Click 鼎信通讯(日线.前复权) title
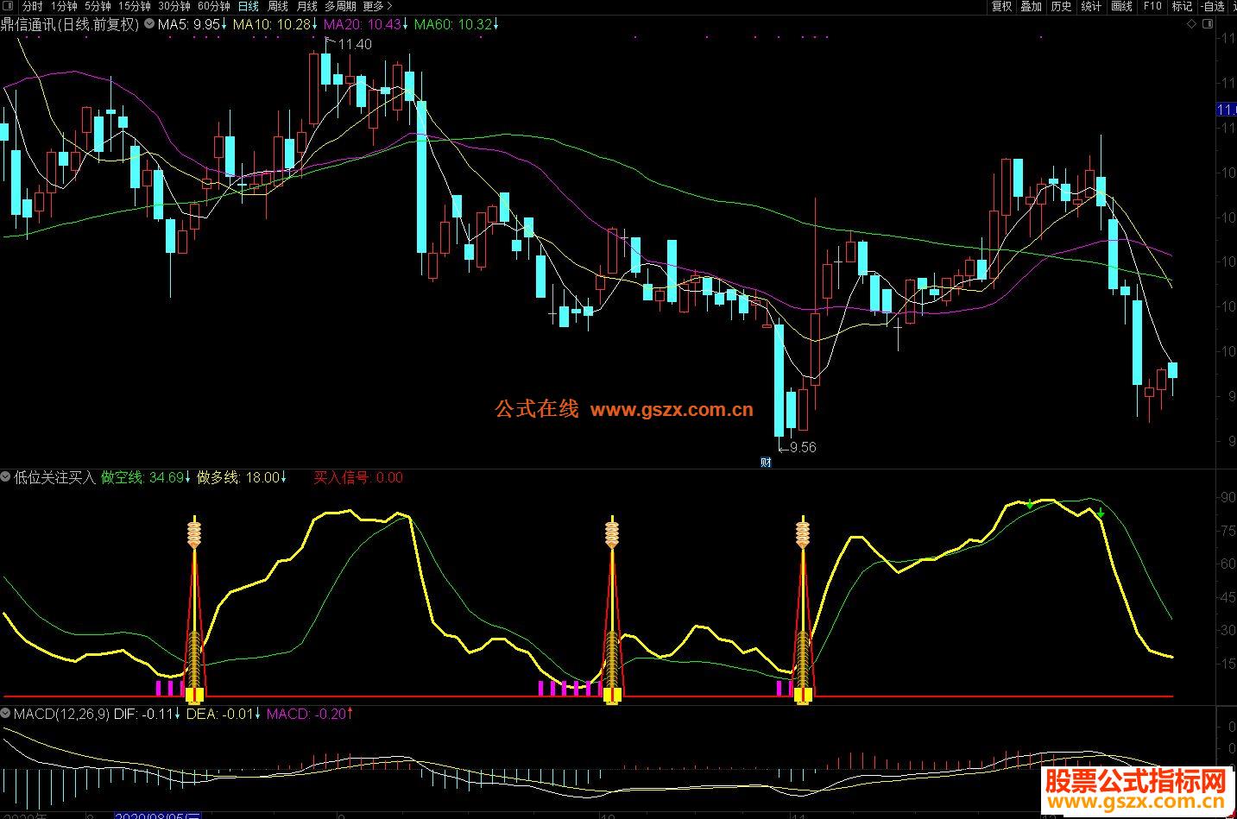 coord(71,24)
